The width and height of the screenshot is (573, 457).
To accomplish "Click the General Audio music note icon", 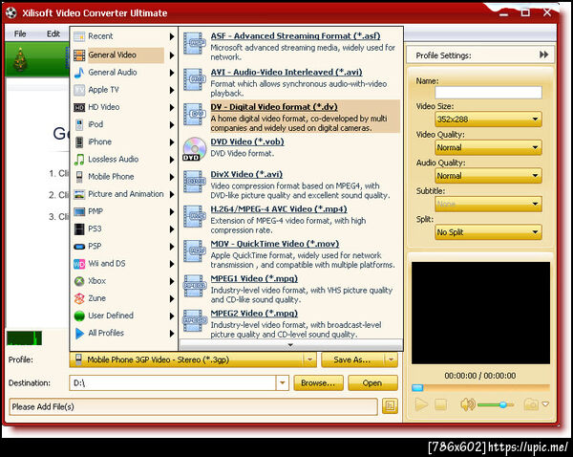I will pyautogui.click(x=79, y=73).
